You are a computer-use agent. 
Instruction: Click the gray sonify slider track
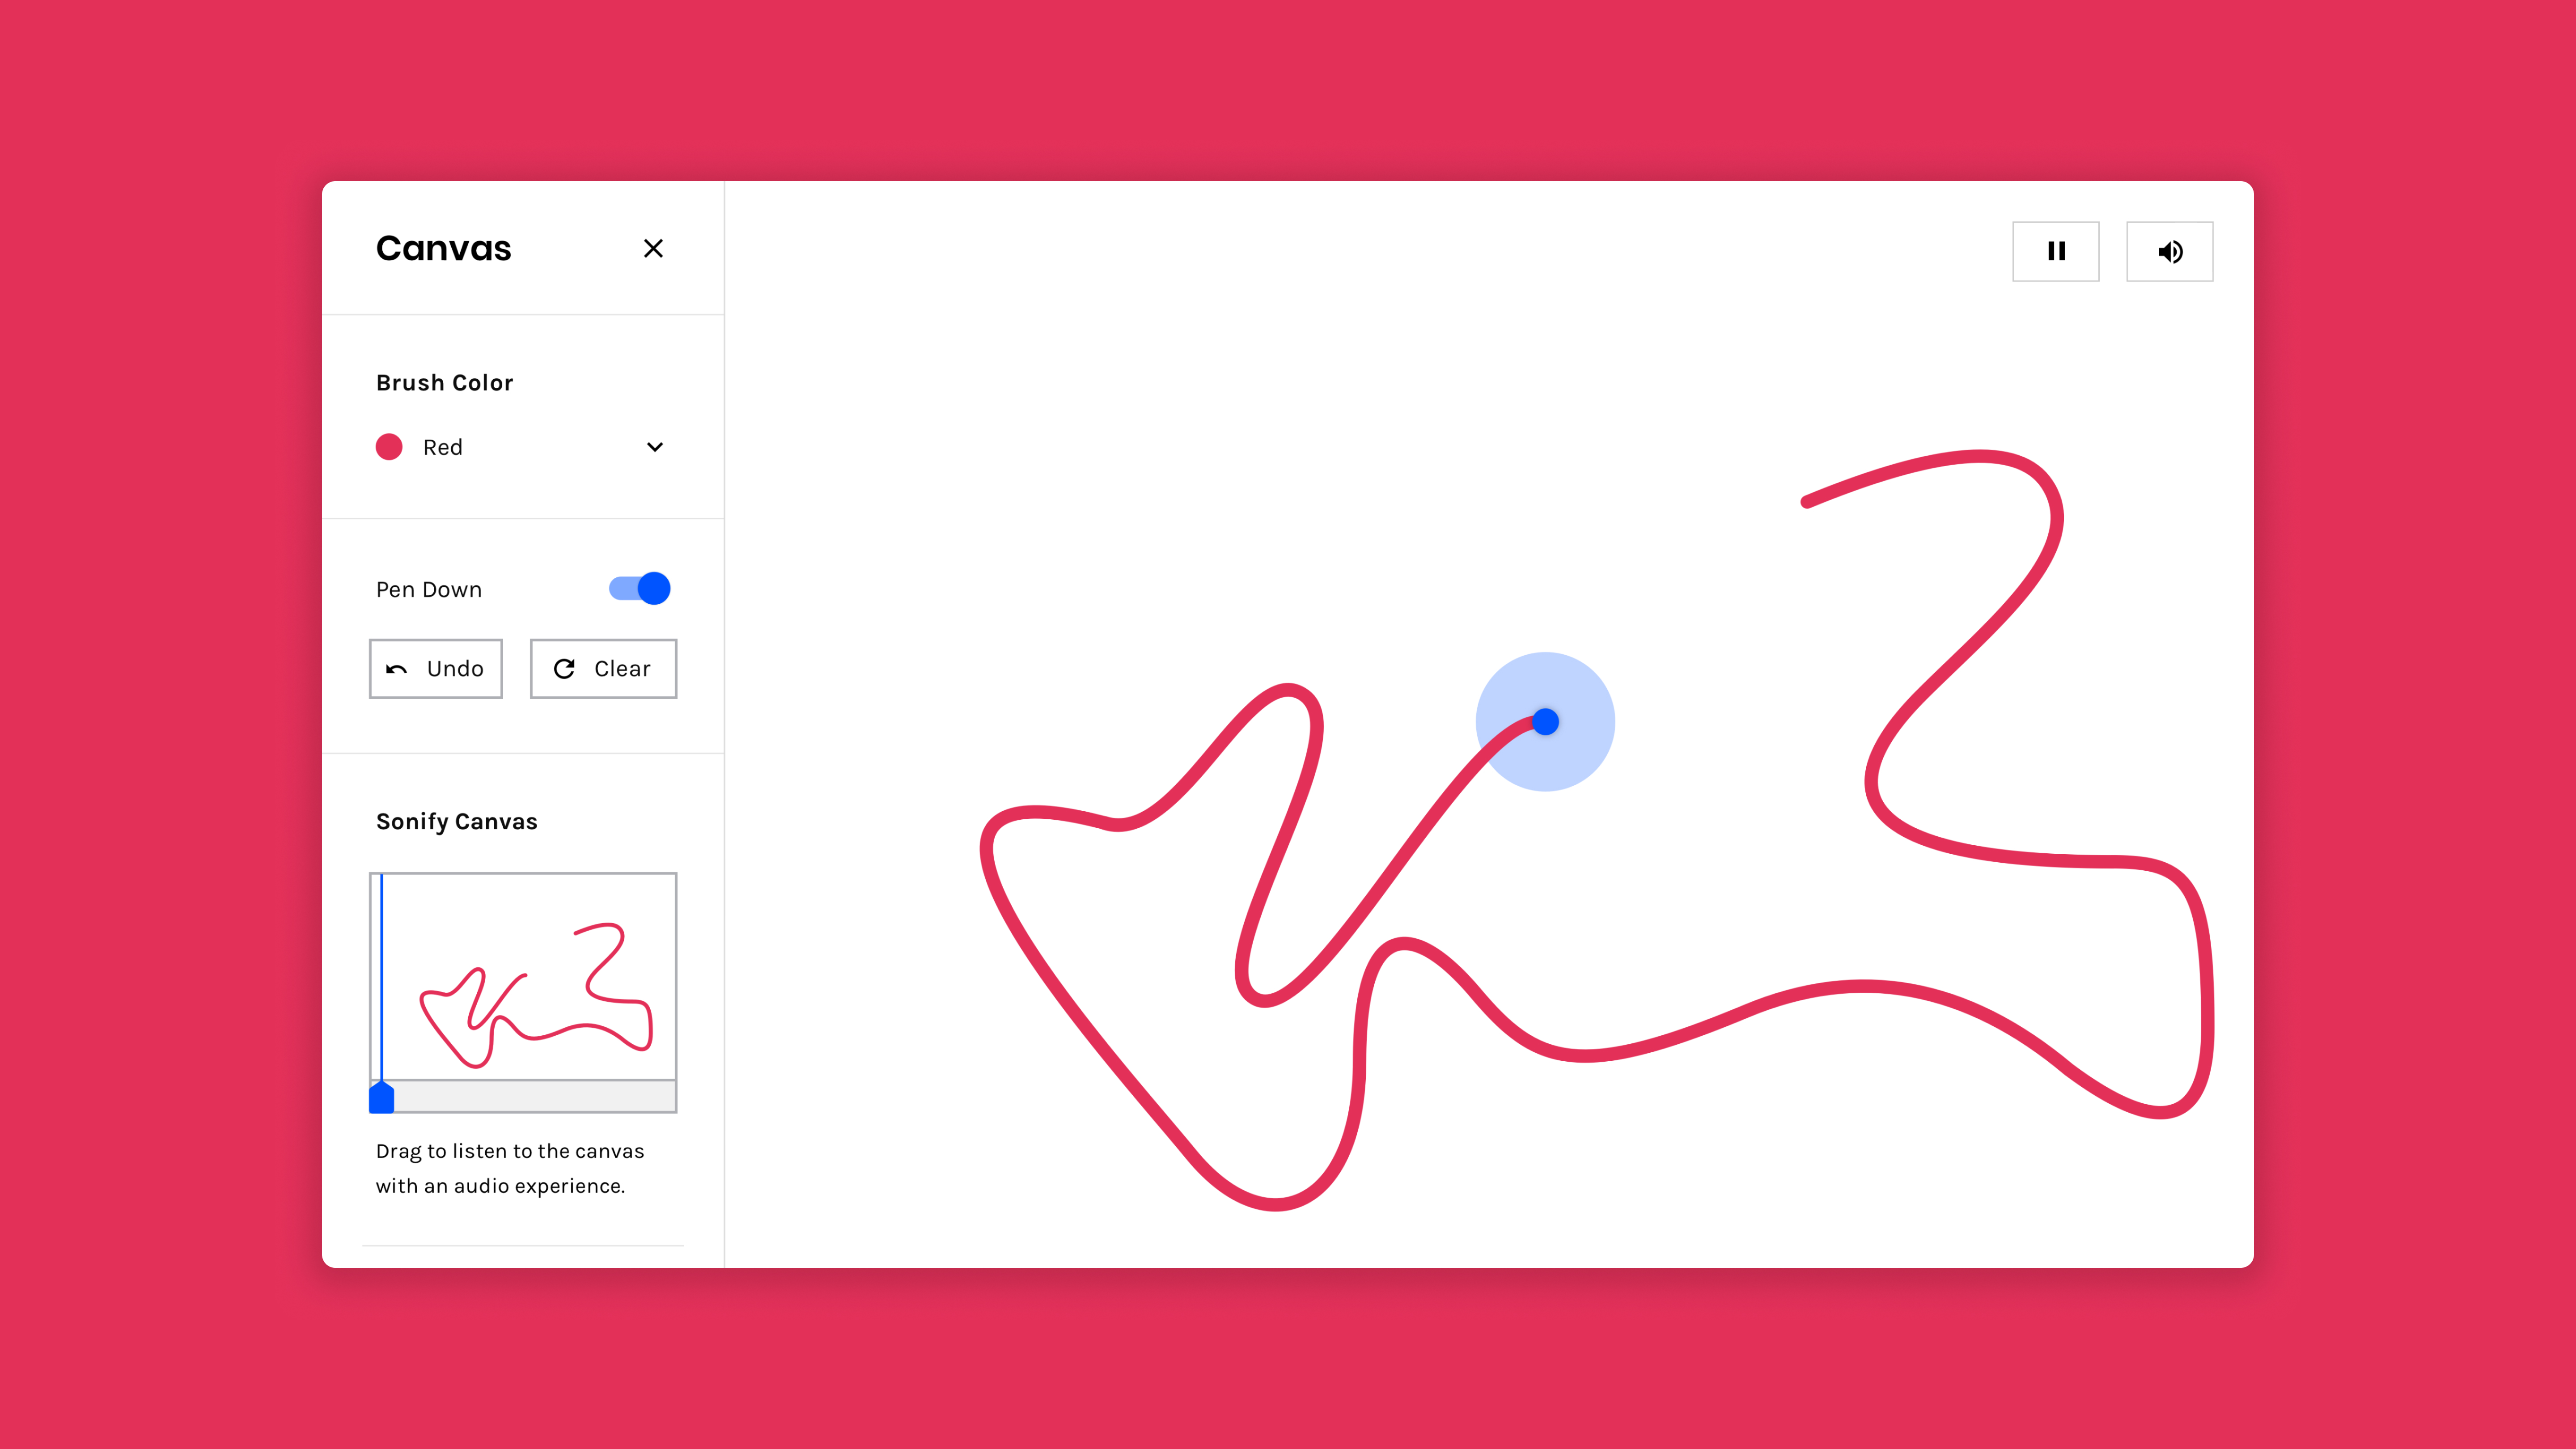[535, 1097]
